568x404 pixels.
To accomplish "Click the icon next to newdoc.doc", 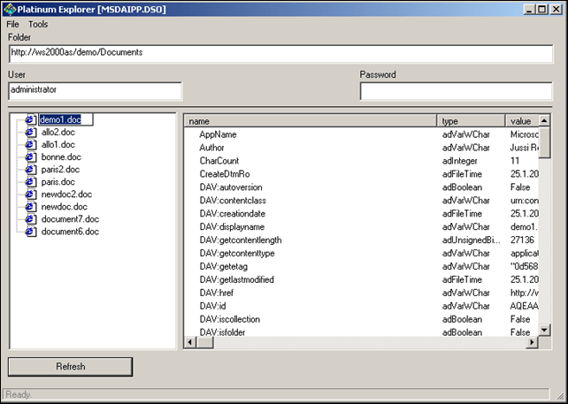I will coord(31,207).
